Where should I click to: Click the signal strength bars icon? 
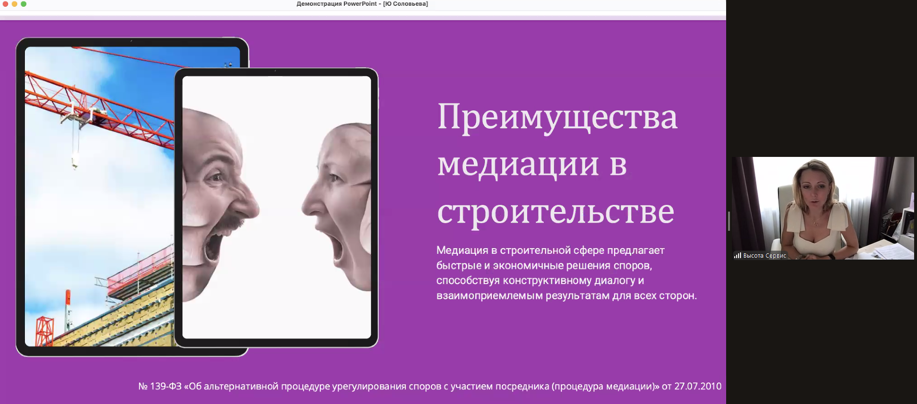click(737, 256)
